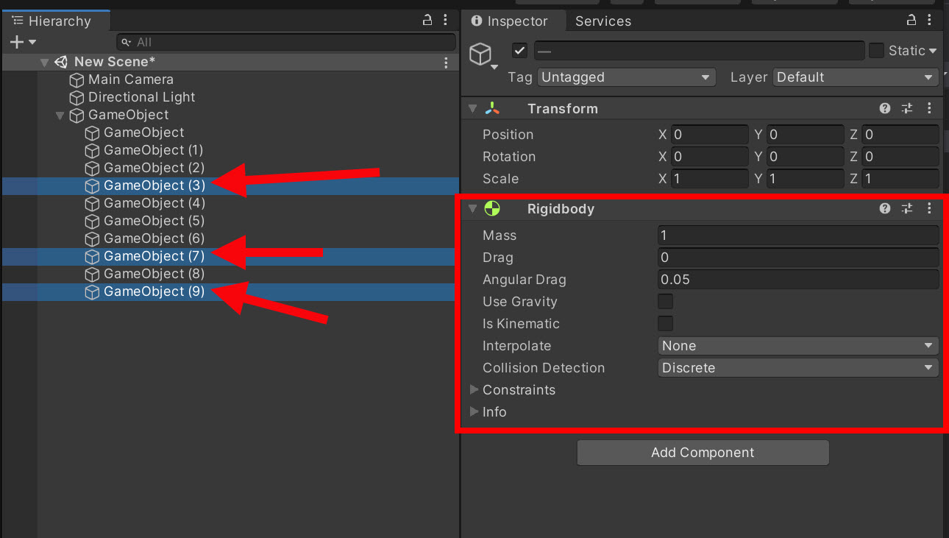
Task: Open the Static dropdown arrow
Action: point(933,51)
